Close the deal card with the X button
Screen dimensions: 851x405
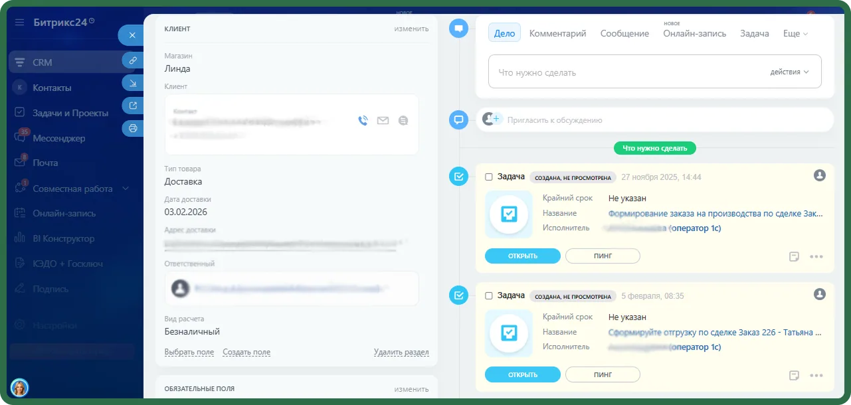tap(132, 35)
